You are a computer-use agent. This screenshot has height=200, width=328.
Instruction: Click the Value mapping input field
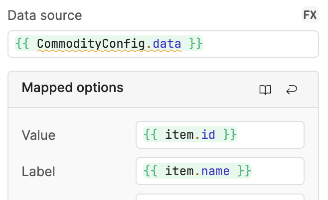[220, 135]
